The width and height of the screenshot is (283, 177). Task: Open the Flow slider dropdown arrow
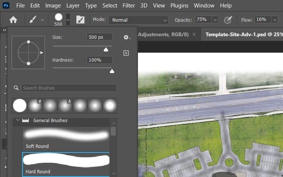274,20
